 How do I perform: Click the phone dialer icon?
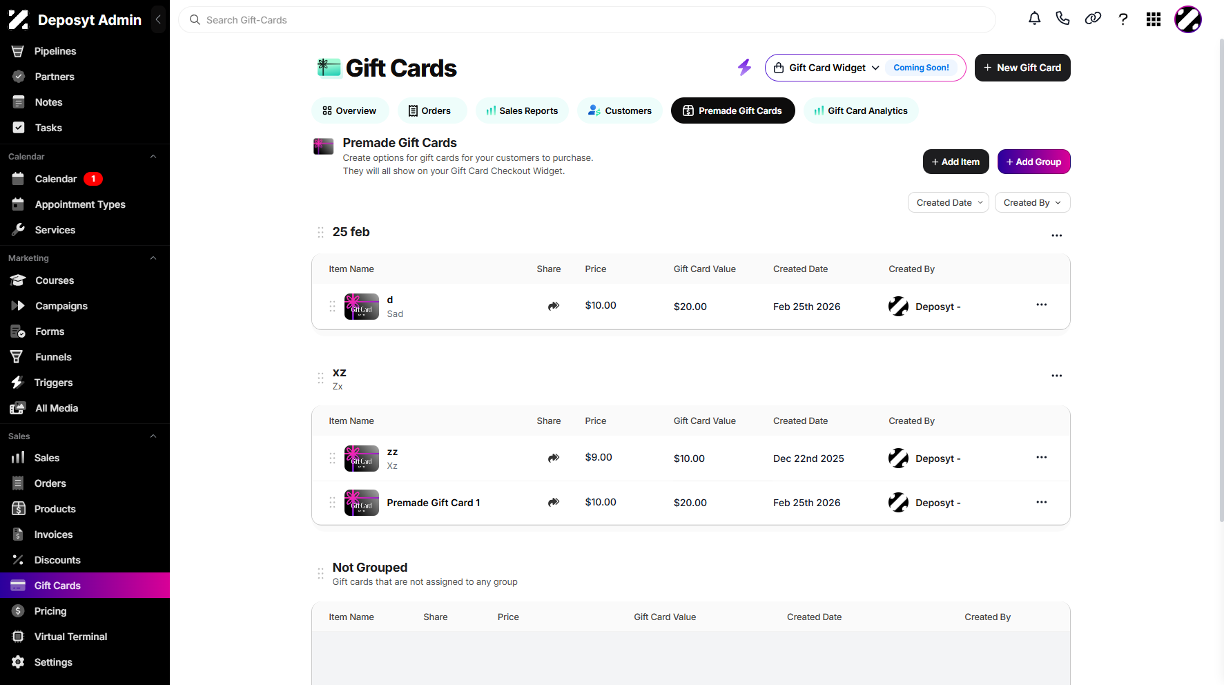(1062, 19)
